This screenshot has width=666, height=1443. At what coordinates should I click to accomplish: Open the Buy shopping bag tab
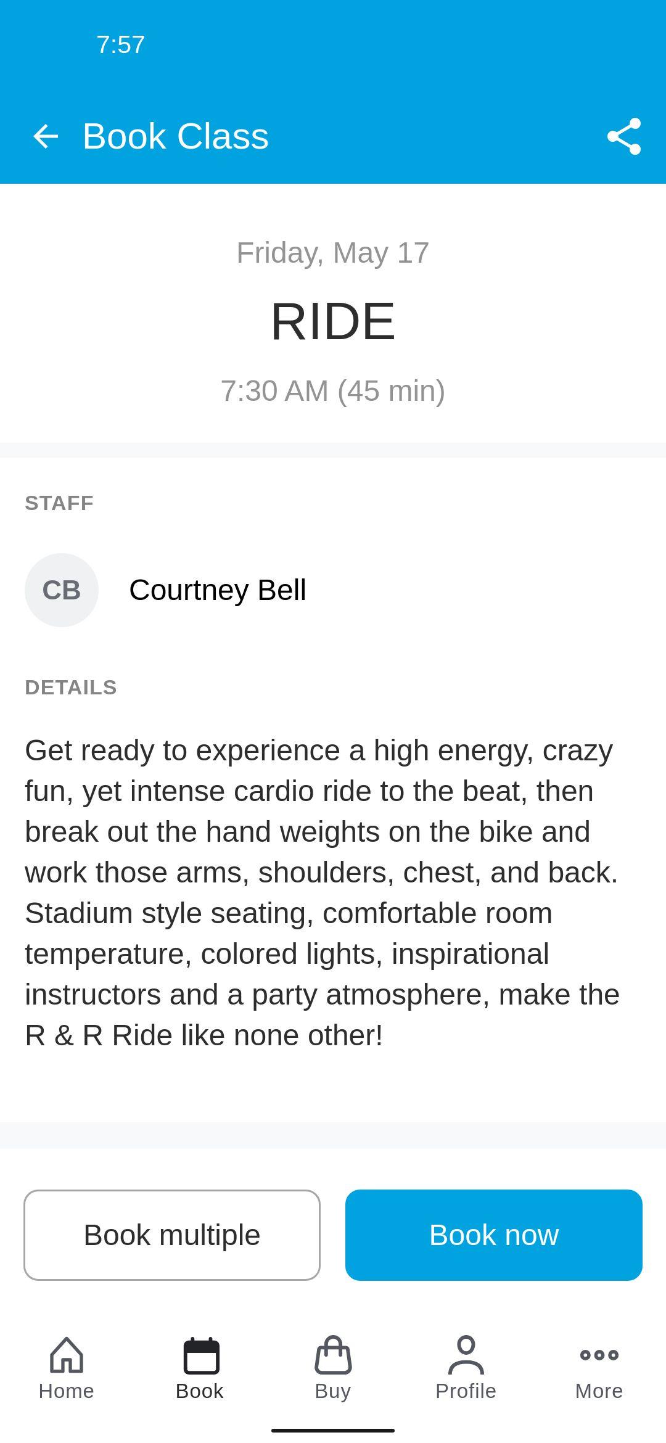click(x=333, y=1367)
